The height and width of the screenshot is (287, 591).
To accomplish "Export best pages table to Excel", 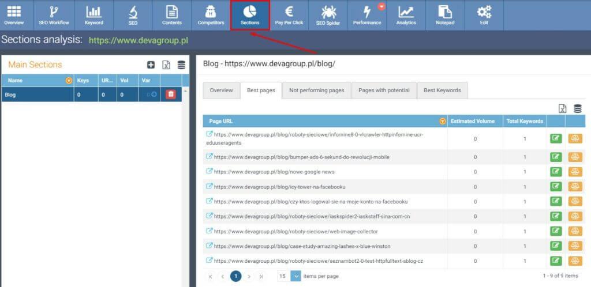I will pos(563,108).
